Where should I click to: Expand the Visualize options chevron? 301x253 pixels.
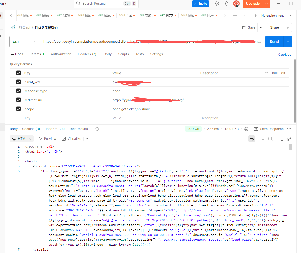(x=87, y=139)
